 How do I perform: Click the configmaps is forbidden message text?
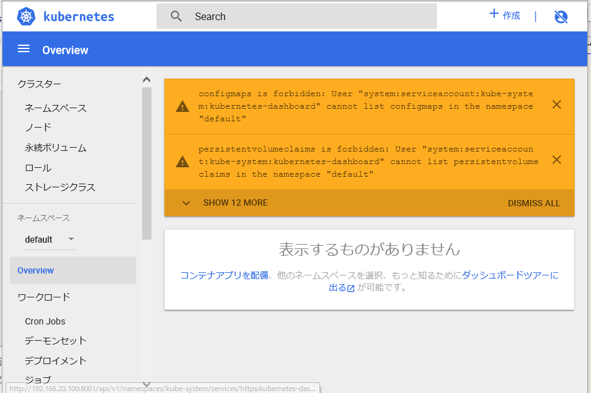tap(366, 106)
